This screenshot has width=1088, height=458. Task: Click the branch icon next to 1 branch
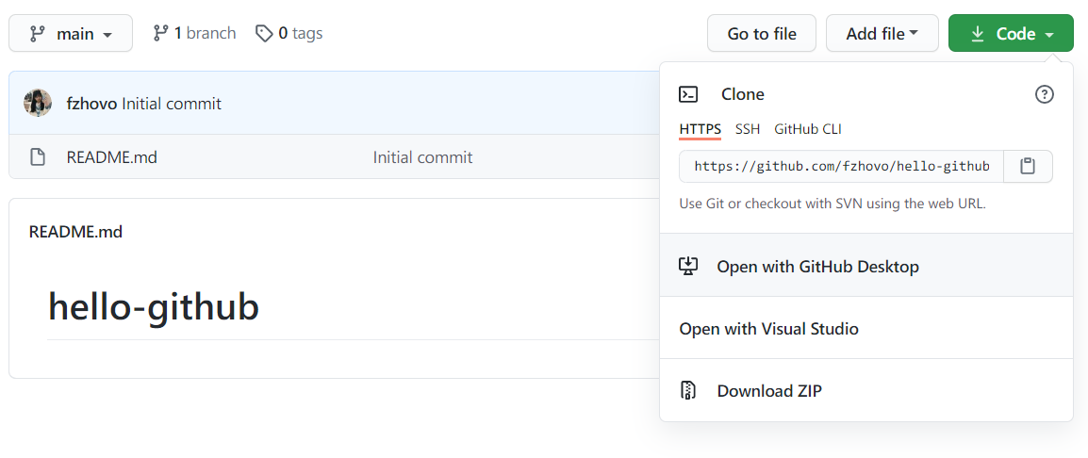pos(161,34)
